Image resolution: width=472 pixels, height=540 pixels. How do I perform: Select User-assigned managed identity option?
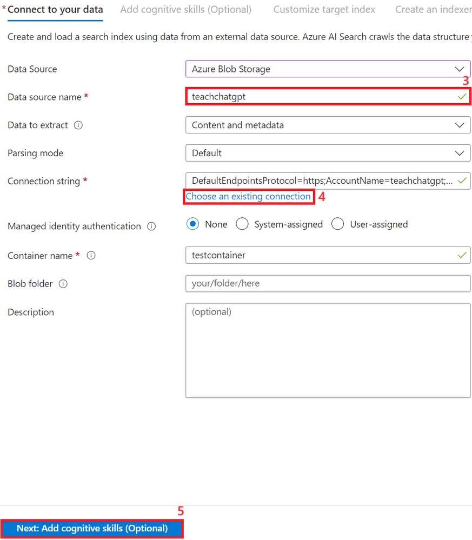tap(338, 224)
